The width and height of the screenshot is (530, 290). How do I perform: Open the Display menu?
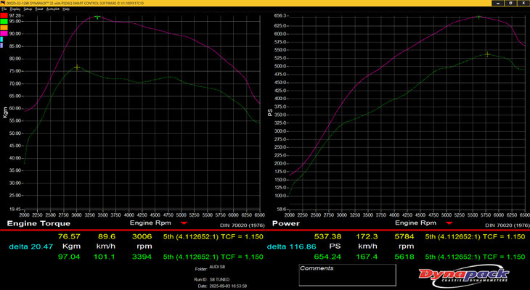click(x=17, y=9)
